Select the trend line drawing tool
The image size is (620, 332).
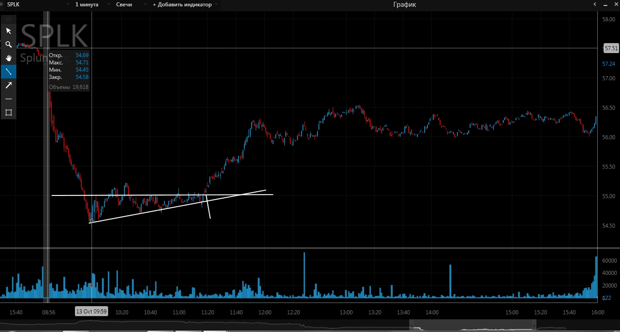tap(8, 72)
